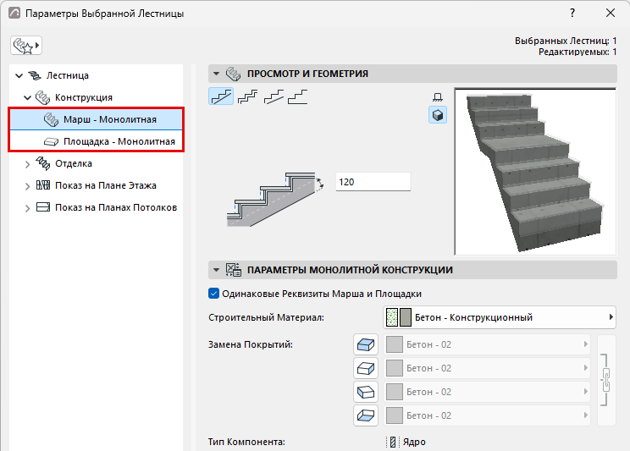
Task: Switch preview to plan view icon
Action: point(438,96)
